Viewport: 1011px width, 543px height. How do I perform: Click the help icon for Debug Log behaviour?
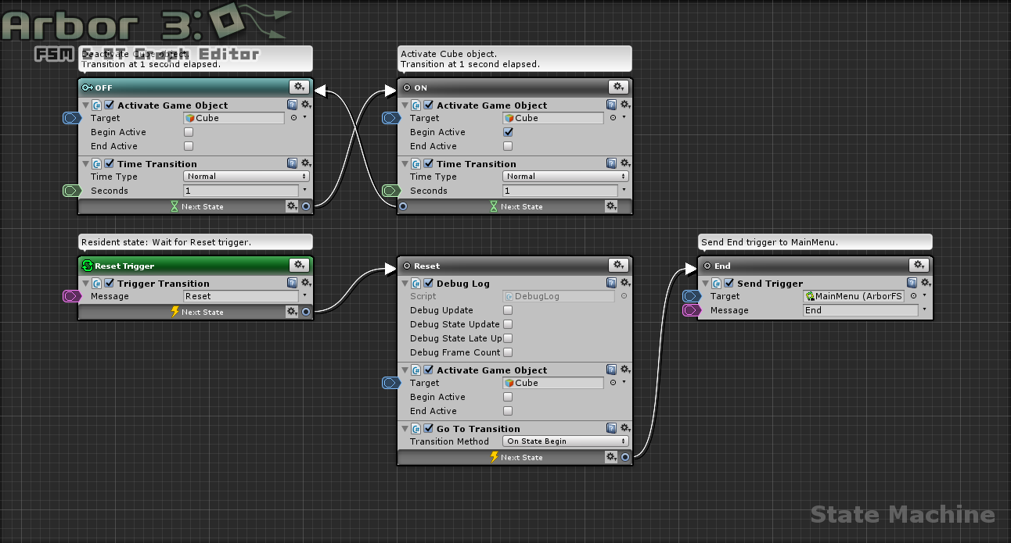pos(611,284)
